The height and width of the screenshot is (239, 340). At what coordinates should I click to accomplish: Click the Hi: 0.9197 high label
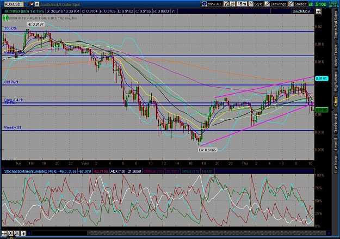(x=35, y=24)
